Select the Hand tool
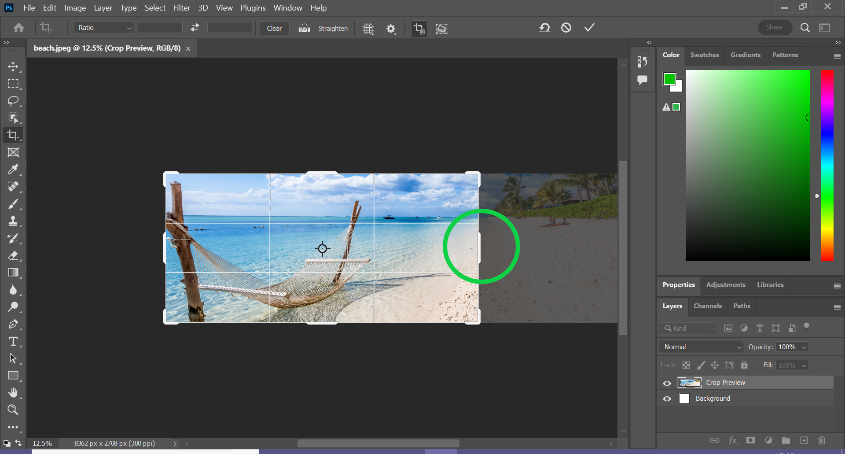The height and width of the screenshot is (454, 845). (x=13, y=393)
